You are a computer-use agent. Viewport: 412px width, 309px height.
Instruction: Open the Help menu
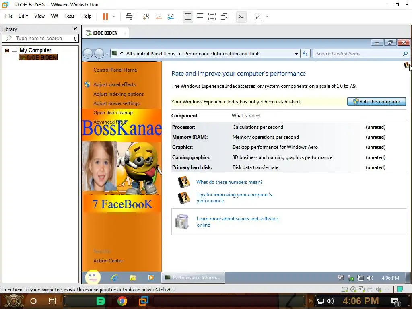[86, 16]
